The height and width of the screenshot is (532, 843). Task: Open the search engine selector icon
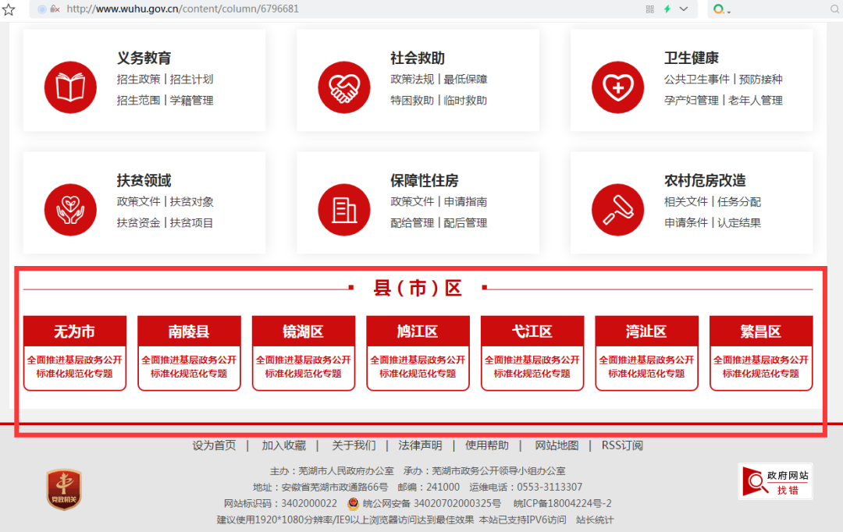click(721, 9)
